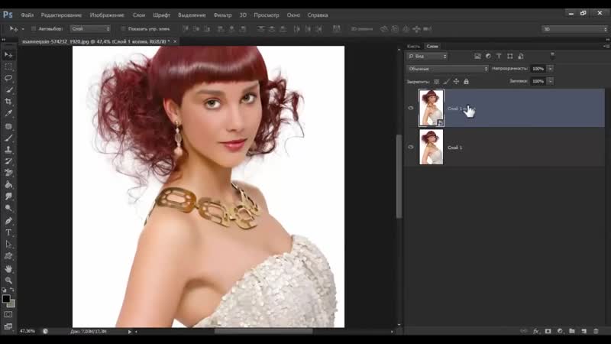Screen dimensions: 611x344
Task: Switch to the Слои panel tab
Action: pos(432,46)
